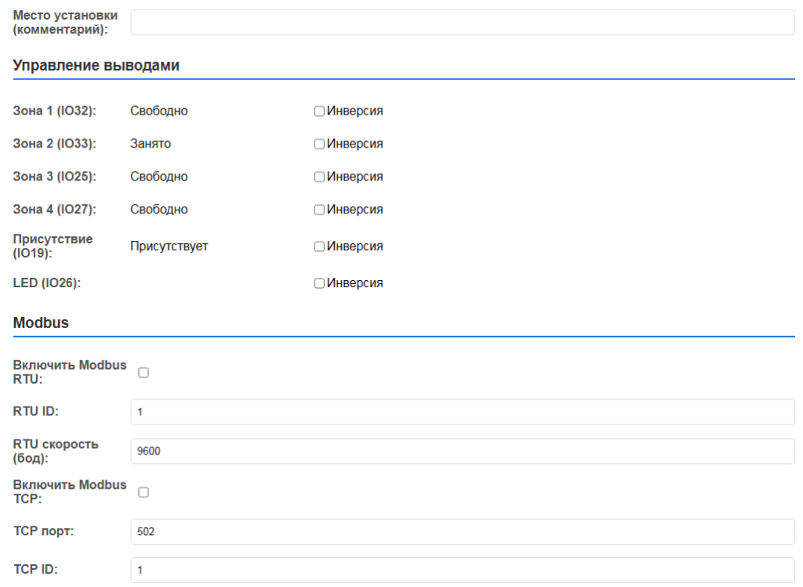Click the Modbus section heading
Image resolution: width=803 pixels, height=587 pixels.
41,323
